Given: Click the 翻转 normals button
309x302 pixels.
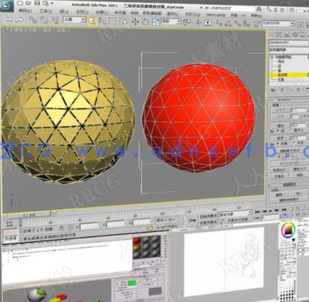Looking at the screenshot, I should click(279, 194).
